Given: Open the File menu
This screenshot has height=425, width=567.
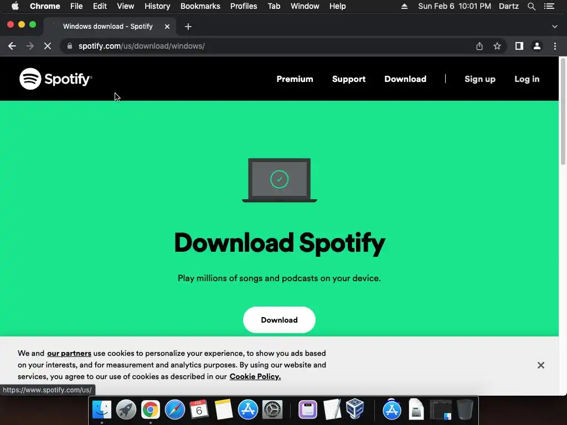Looking at the screenshot, I should [76, 6].
